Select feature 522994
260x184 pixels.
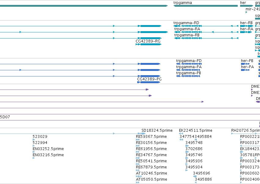pos(40,143)
